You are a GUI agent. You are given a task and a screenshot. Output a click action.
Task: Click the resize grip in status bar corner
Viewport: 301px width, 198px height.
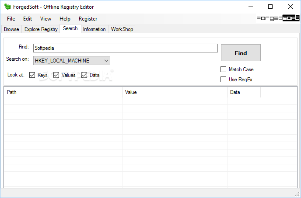(x=297, y=194)
